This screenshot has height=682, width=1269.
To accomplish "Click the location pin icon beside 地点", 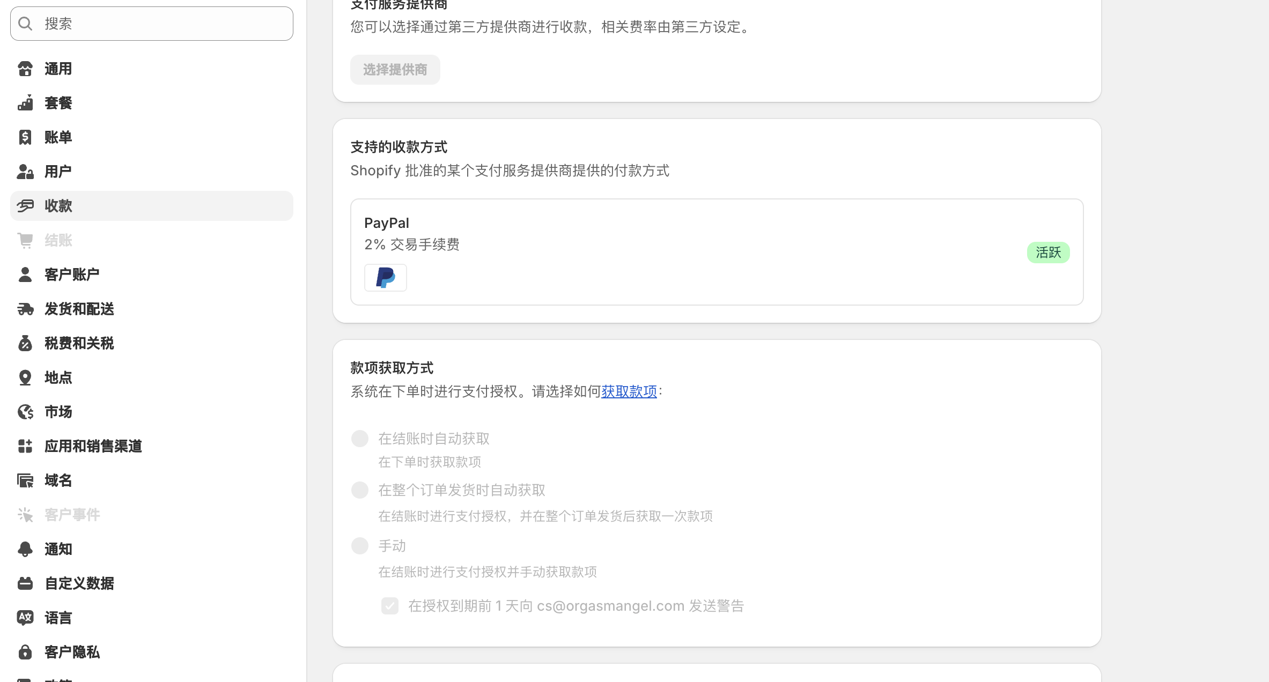I will click(25, 377).
